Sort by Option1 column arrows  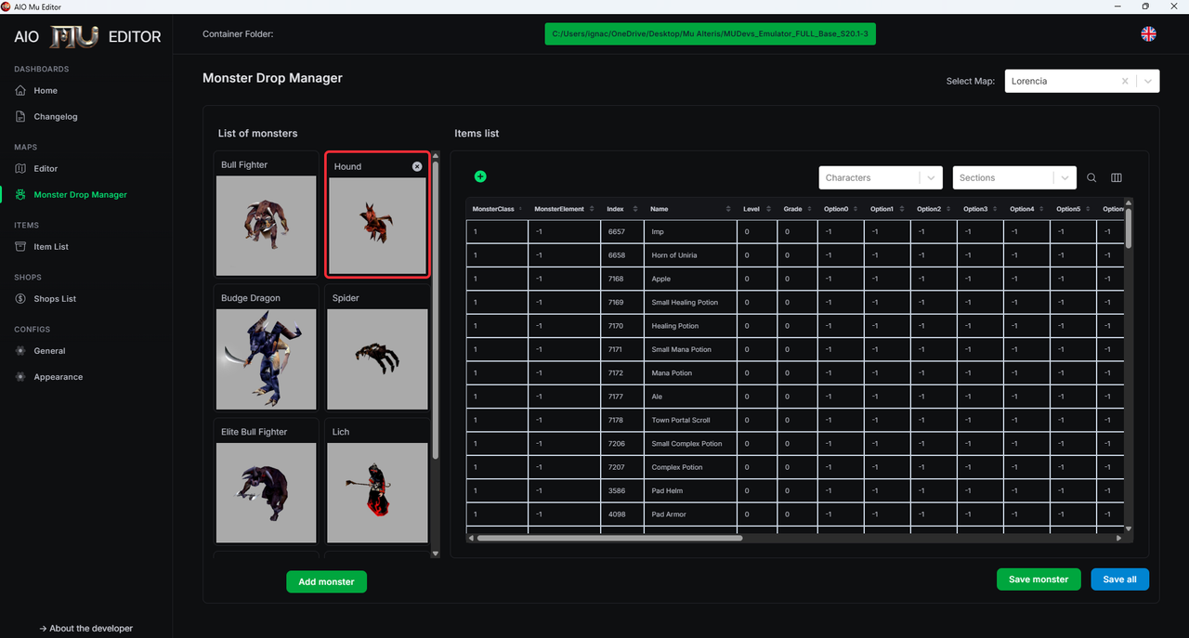[902, 209]
